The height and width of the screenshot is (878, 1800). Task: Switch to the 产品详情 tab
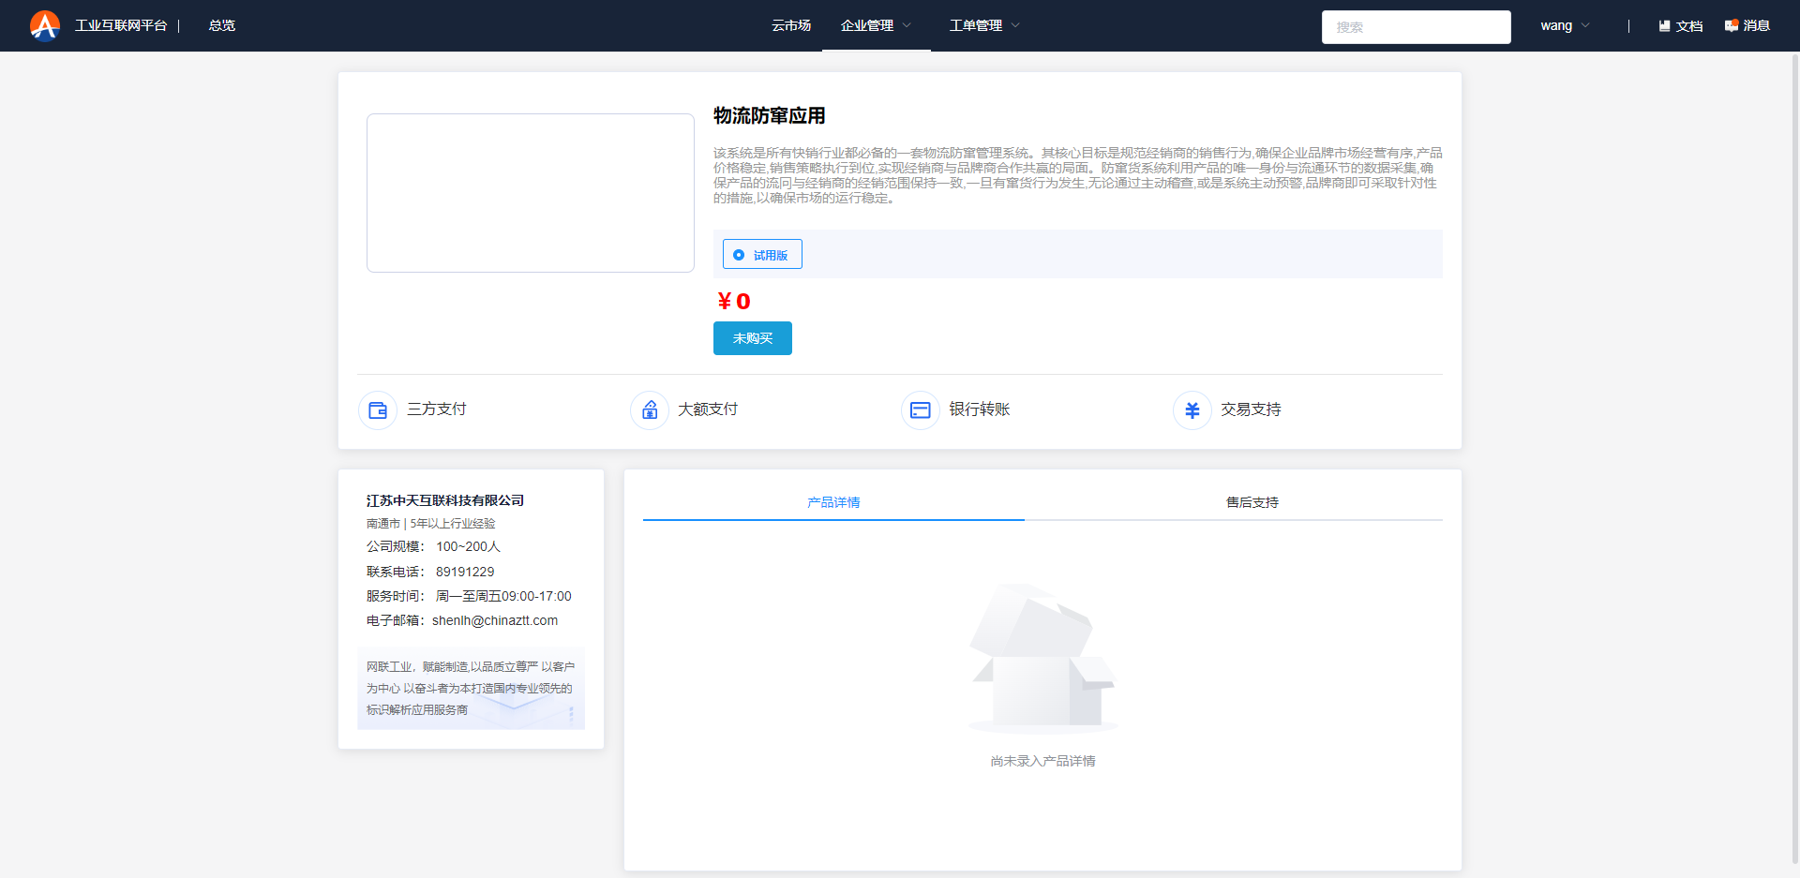point(833,502)
